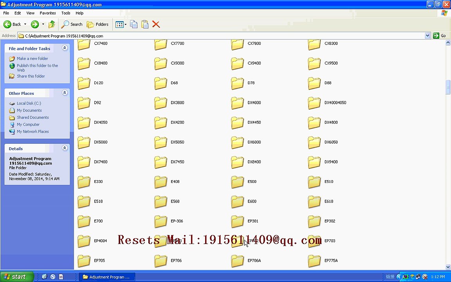Select the DX4200 folder icon
The height and width of the screenshot is (282, 451).
coord(161,123)
